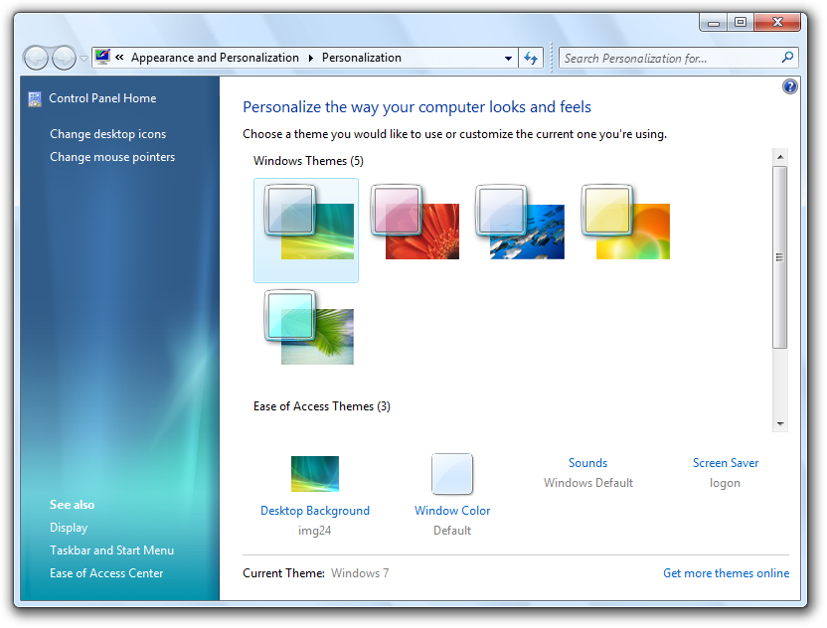
Task: Select the red flower theme
Action: pyautogui.click(x=414, y=222)
